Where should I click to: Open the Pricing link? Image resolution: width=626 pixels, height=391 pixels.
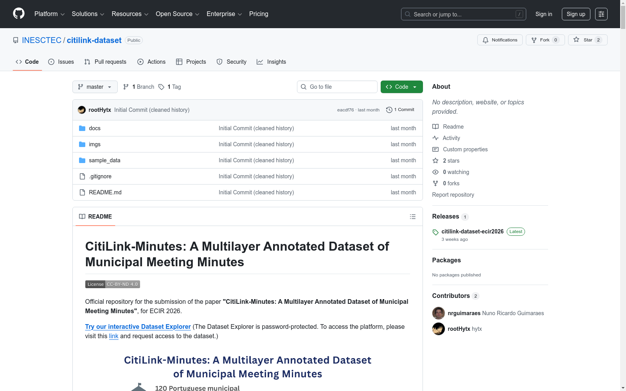(x=259, y=14)
